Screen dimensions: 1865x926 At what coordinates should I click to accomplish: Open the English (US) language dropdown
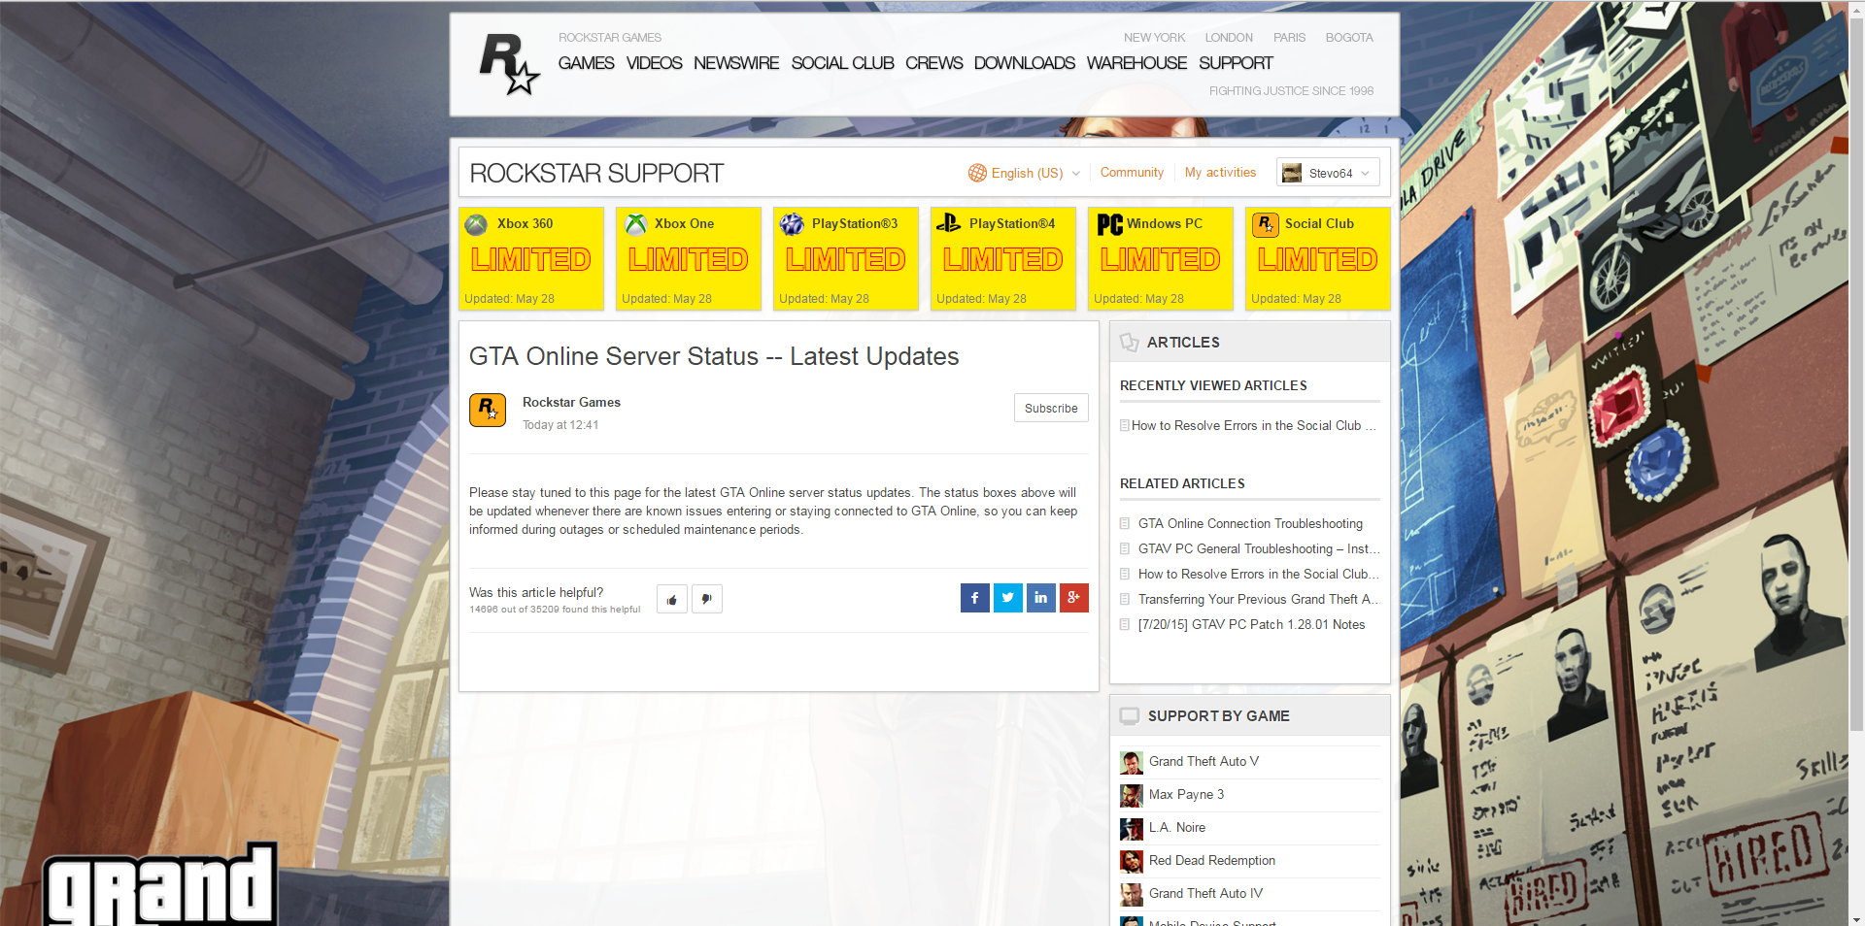point(1026,173)
